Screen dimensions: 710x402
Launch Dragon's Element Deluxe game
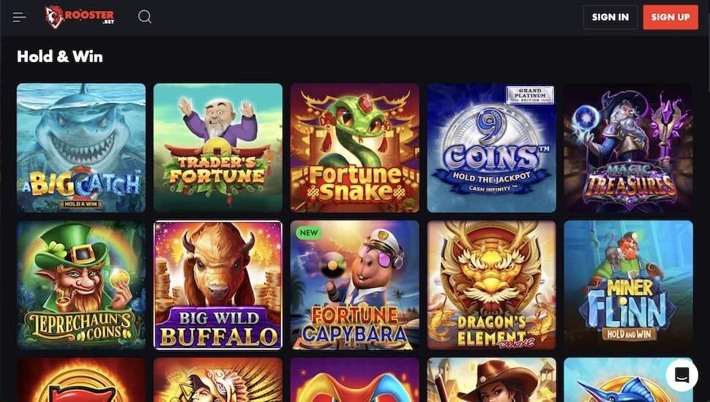491,285
